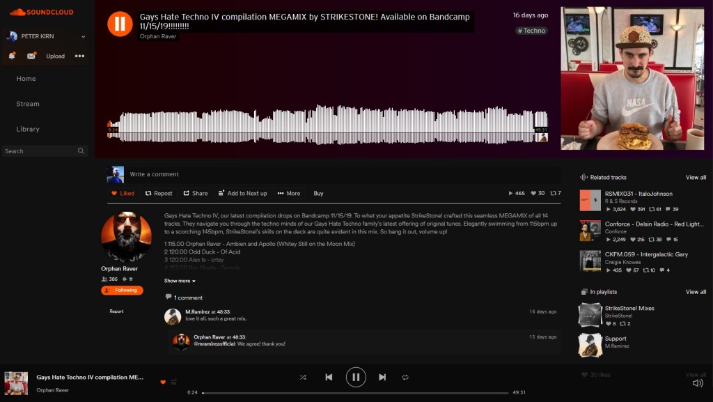This screenshot has height=402, width=713.
Task: Seek on the bottom player progress bar
Action: coord(355,393)
